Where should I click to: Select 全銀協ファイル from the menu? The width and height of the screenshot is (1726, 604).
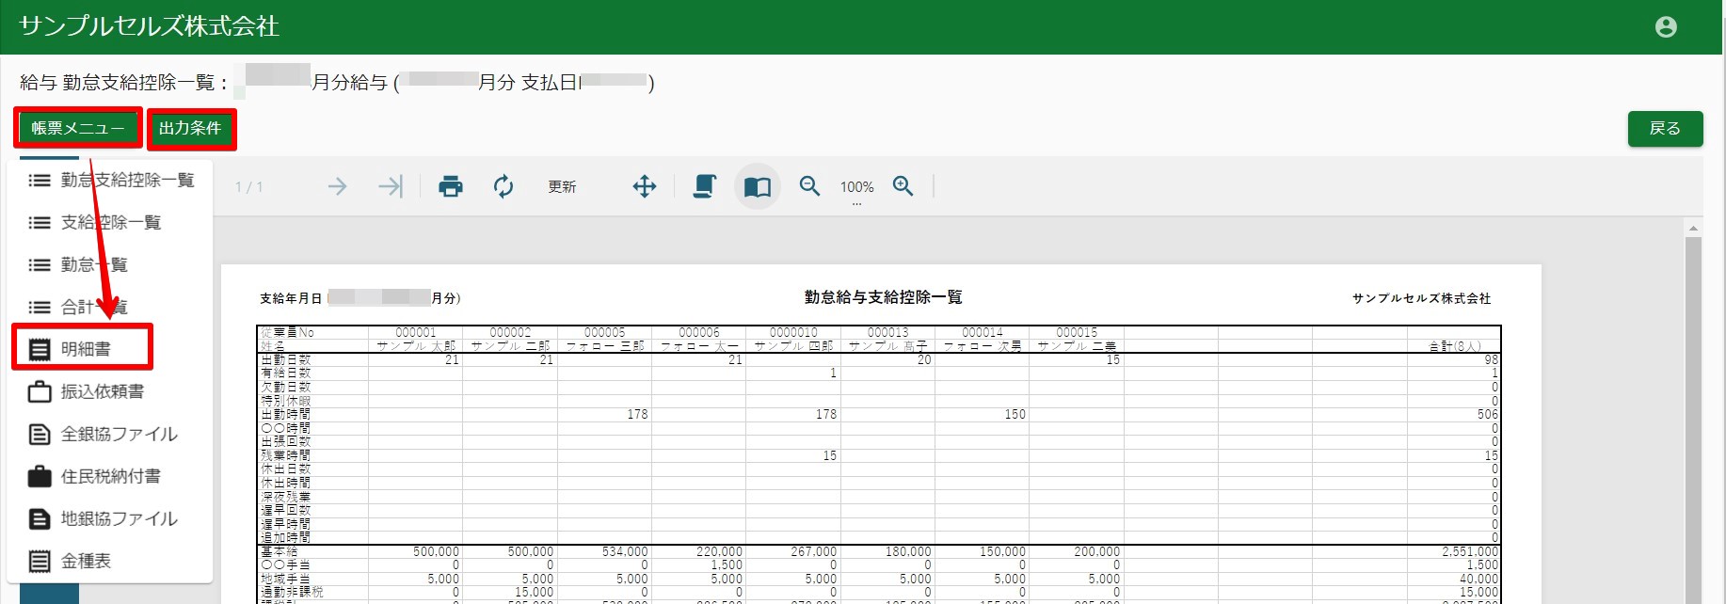click(111, 434)
